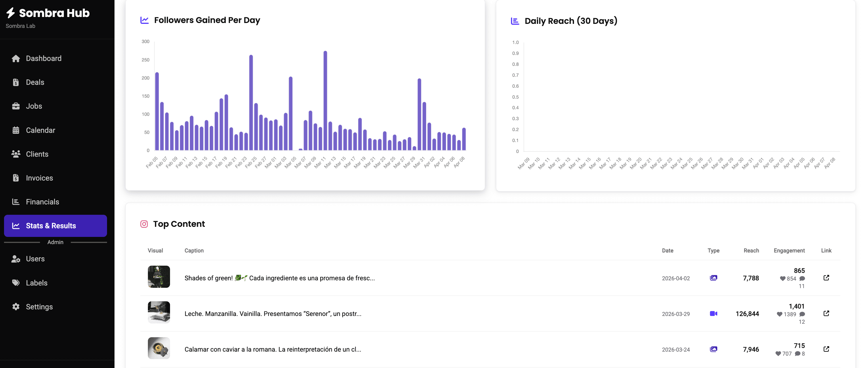
Task: Click the Instagram icon beside Top Content
Action: tap(144, 224)
